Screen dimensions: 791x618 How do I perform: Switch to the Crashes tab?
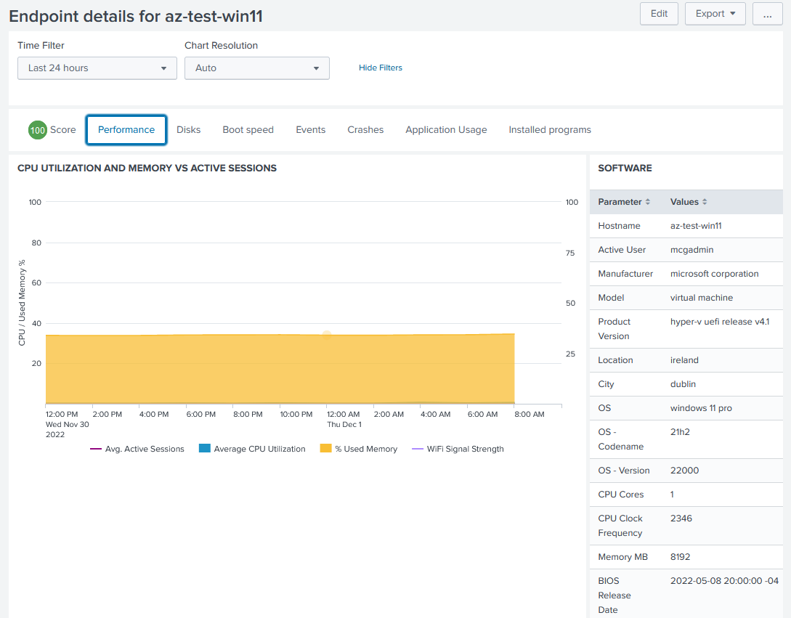click(x=366, y=130)
